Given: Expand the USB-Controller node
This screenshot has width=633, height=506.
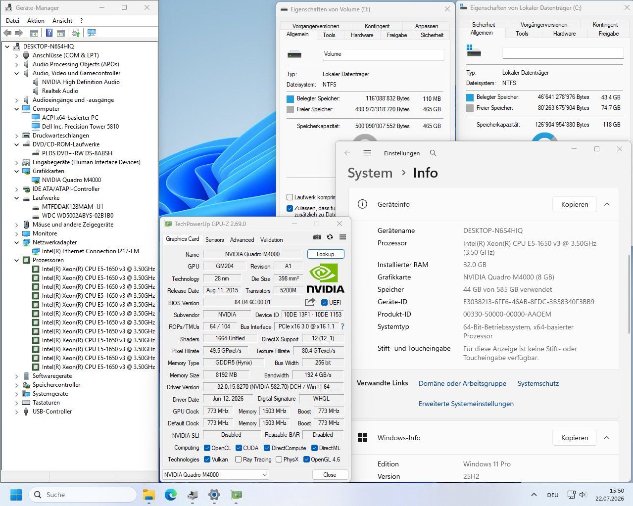Looking at the screenshot, I should pos(16,412).
